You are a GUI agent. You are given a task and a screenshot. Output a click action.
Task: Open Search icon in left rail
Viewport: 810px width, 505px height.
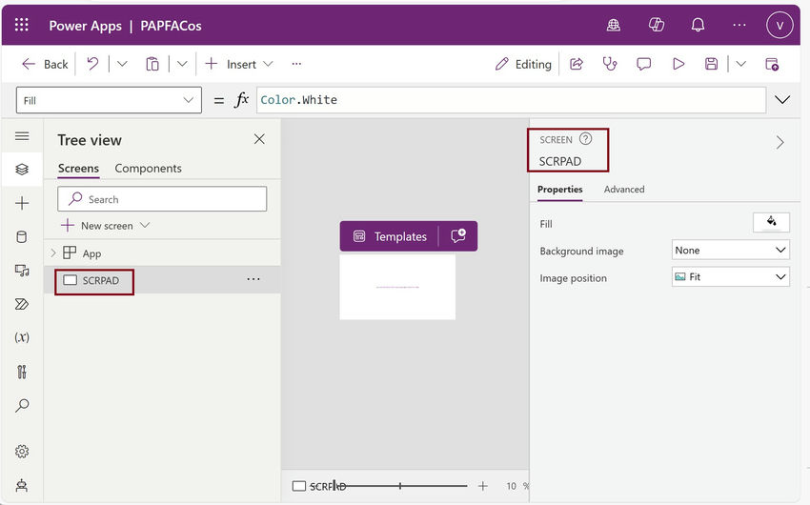22,406
